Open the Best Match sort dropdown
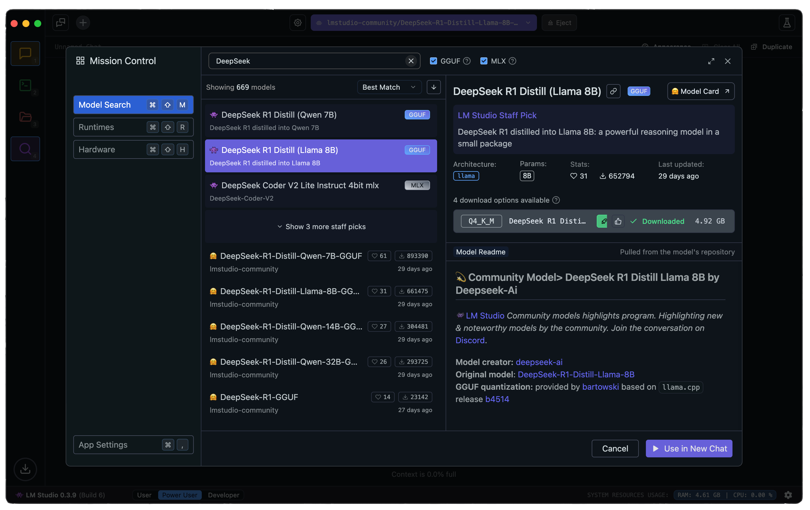The image size is (810, 510). tap(388, 86)
